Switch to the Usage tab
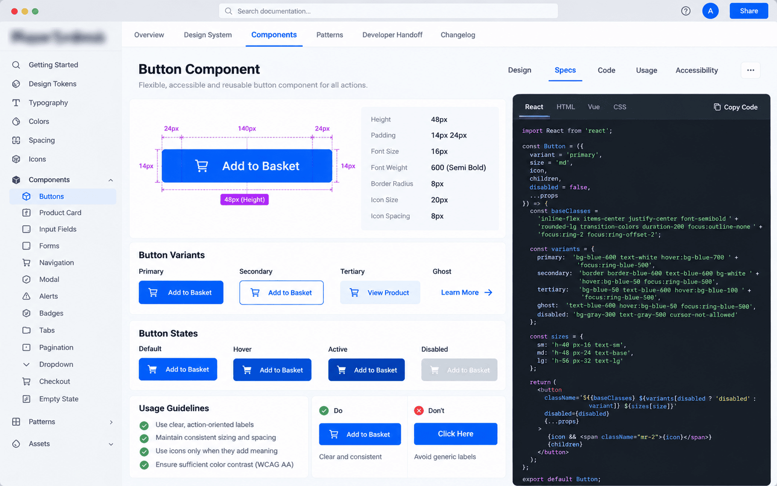777x486 pixels. [x=646, y=70]
